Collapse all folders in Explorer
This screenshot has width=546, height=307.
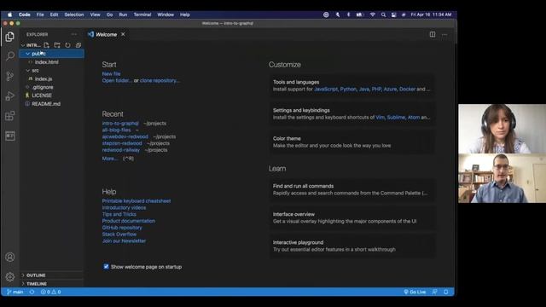pyautogui.click(x=78, y=45)
